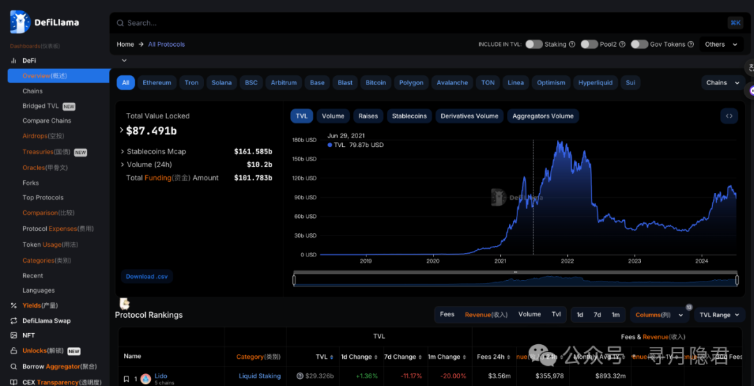Select the Ethereum chain tab

click(156, 83)
